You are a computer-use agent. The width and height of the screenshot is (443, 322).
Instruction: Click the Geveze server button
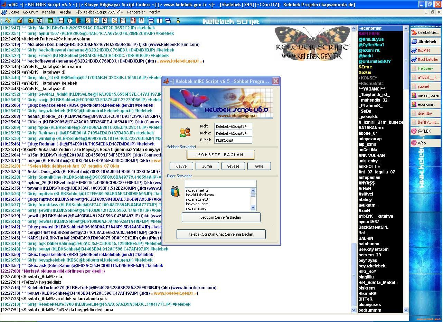pos(233,166)
